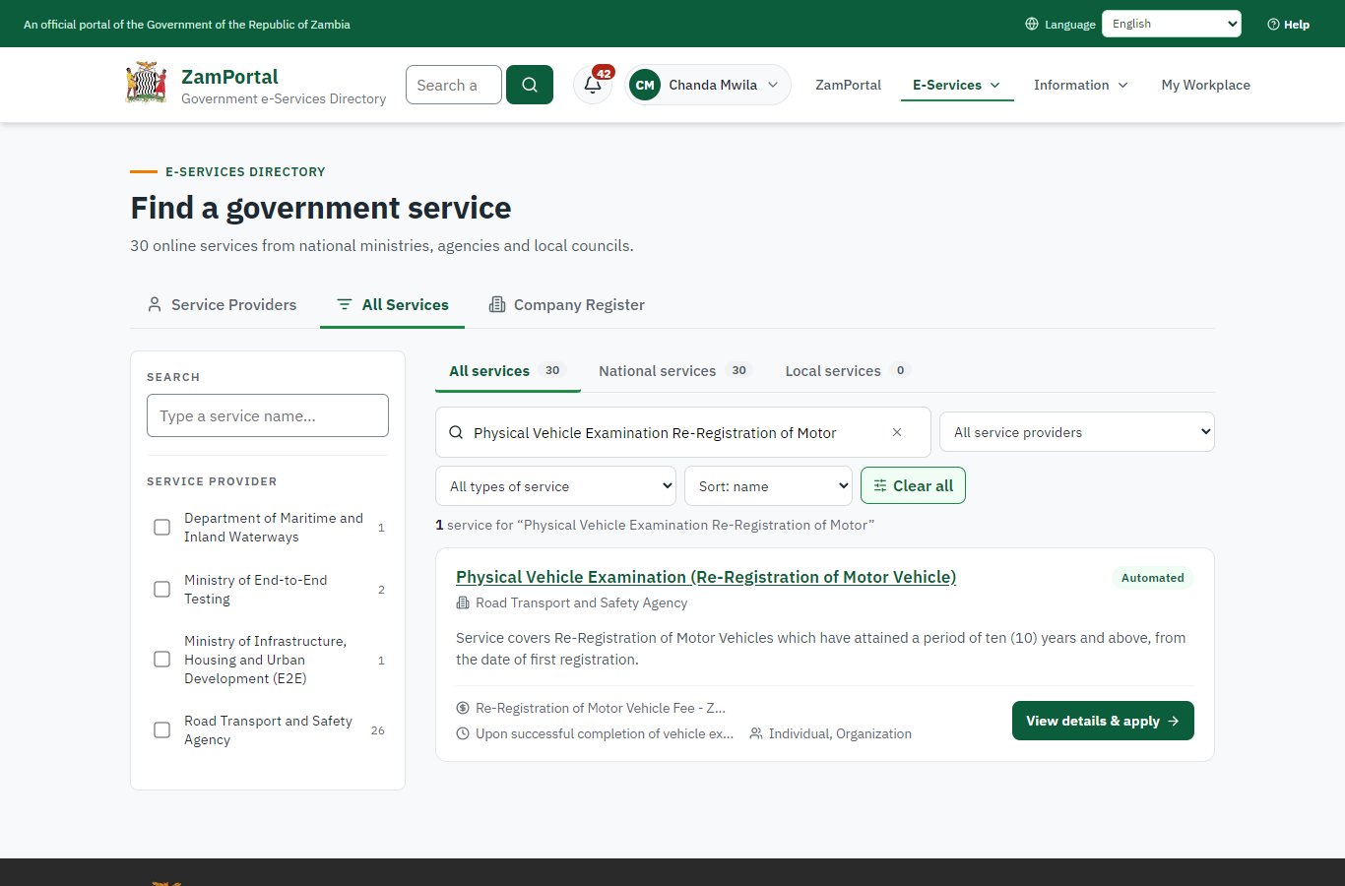
Task: Click Individual, Organization text
Action: pos(840,733)
